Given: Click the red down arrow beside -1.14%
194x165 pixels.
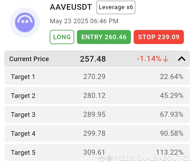Looking at the screenshot, I should coord(166,59).
